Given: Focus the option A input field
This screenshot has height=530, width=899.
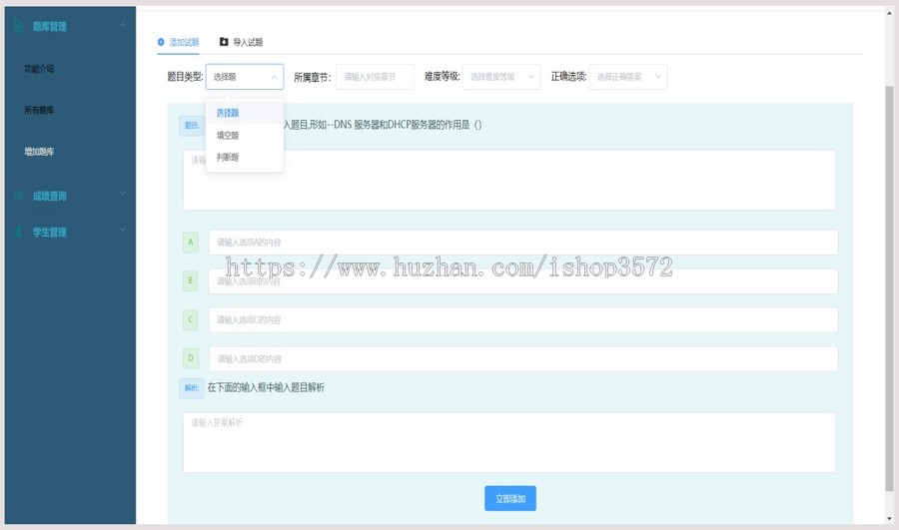Looking at the screenshot, I should click(x=522, y=243).
